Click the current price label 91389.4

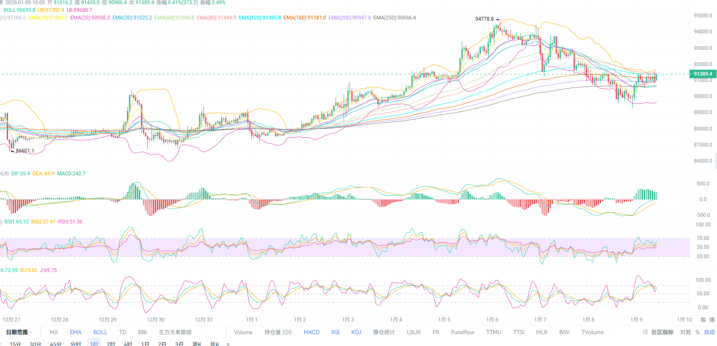coord(703,74)
